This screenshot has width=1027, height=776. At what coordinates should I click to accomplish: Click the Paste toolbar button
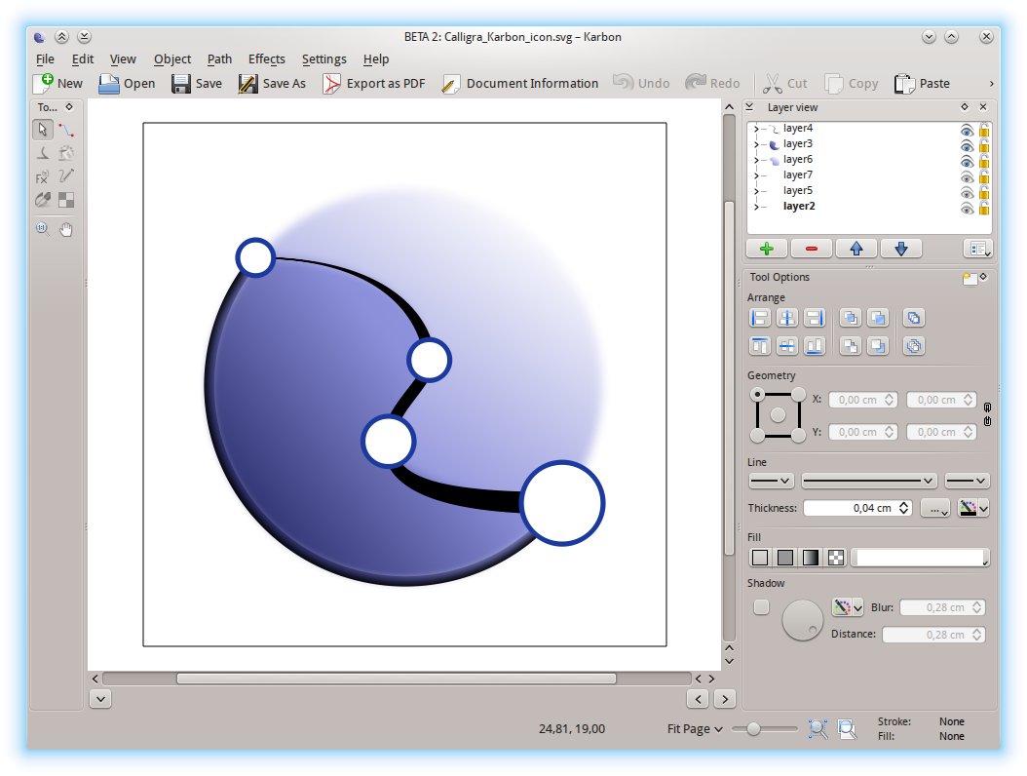(922, 83)
